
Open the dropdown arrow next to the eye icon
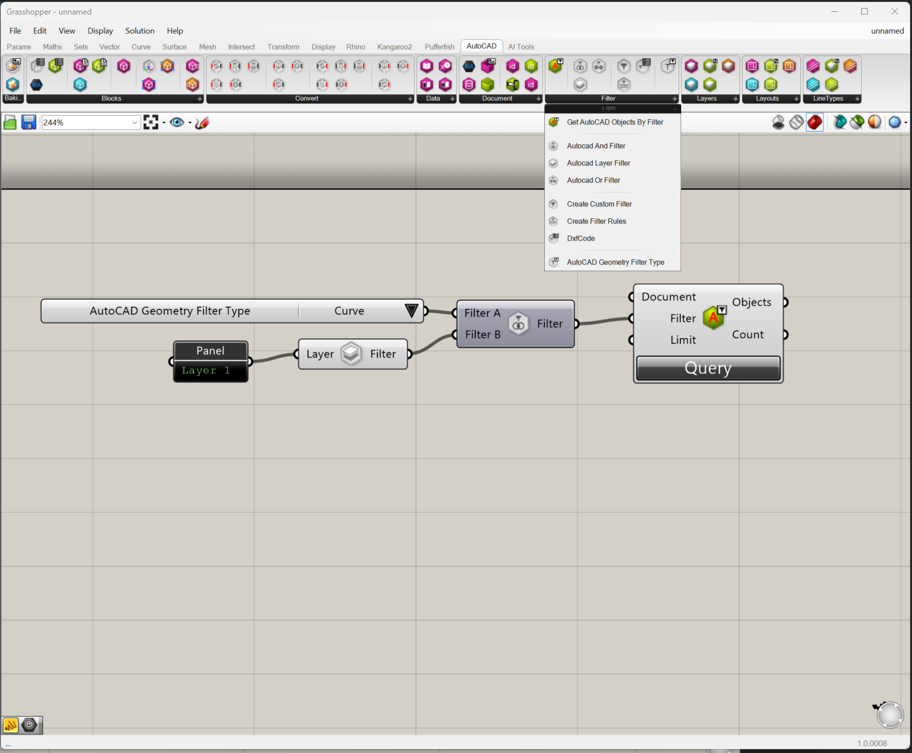coord(190,122)
